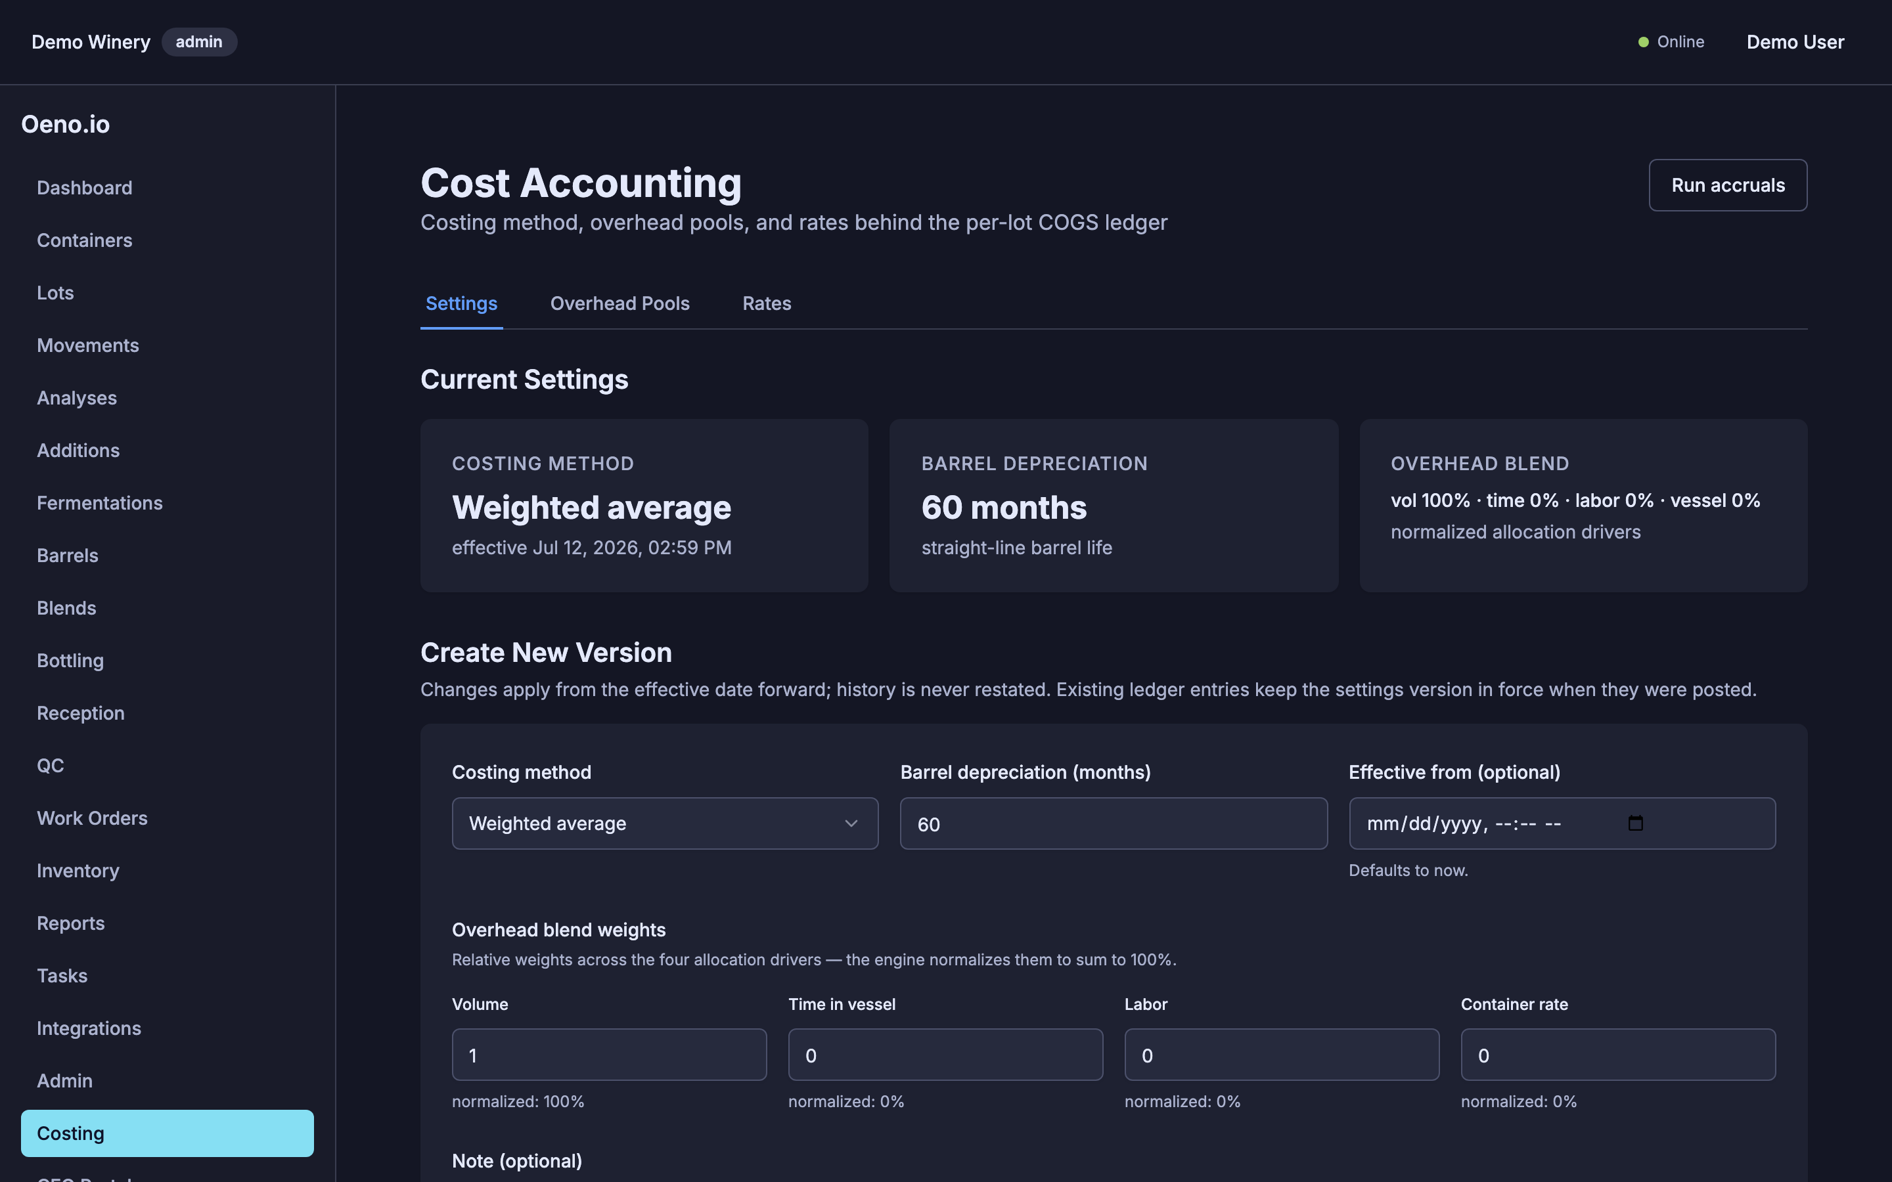Image resolution: width=1892 pixels, height=1182 pixels.
Task: Click the Weighted average costing method card
Action: pyautogui.click(x=644, y=505)
